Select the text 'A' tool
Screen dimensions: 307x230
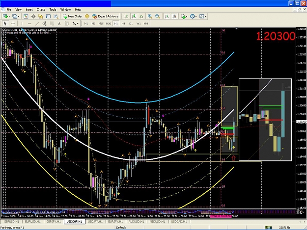[x=59, y=24]
